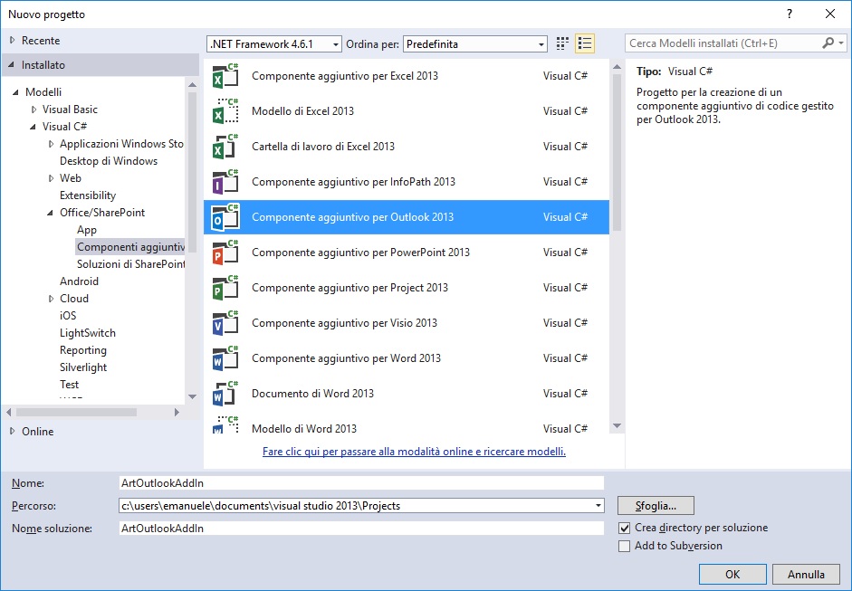The image size is (852, 591).
Task: Select the LightSwitch category
Action: pos(88,333)
